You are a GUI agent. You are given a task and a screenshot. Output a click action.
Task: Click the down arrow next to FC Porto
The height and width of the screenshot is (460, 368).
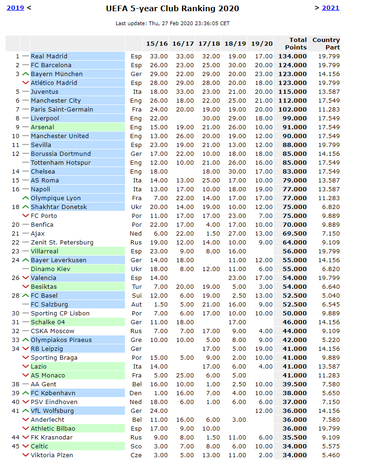click(26, 216)
